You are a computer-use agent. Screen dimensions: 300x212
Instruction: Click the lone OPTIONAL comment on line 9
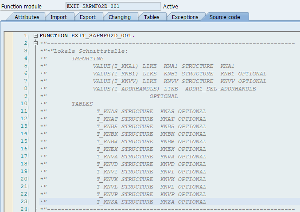tap(164, 96)
